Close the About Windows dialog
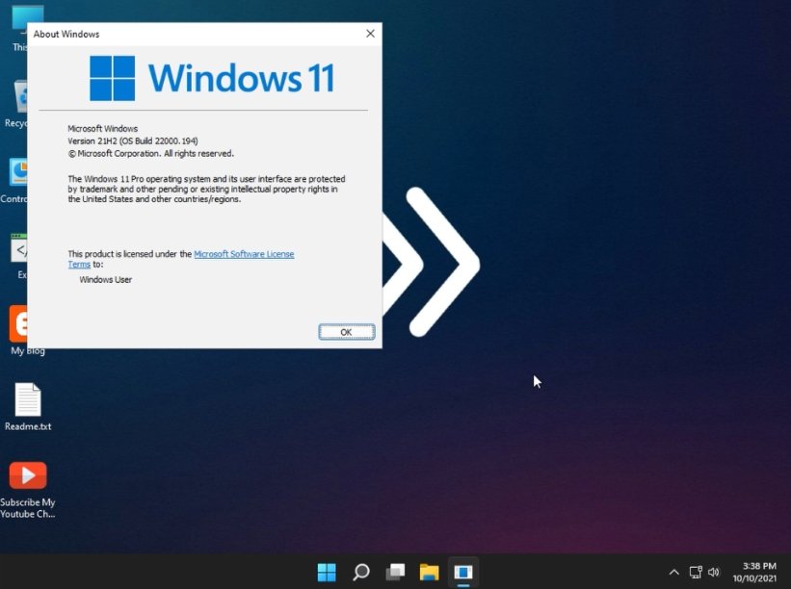This screenshot has width=791, height=589. [x=370, y=34]
